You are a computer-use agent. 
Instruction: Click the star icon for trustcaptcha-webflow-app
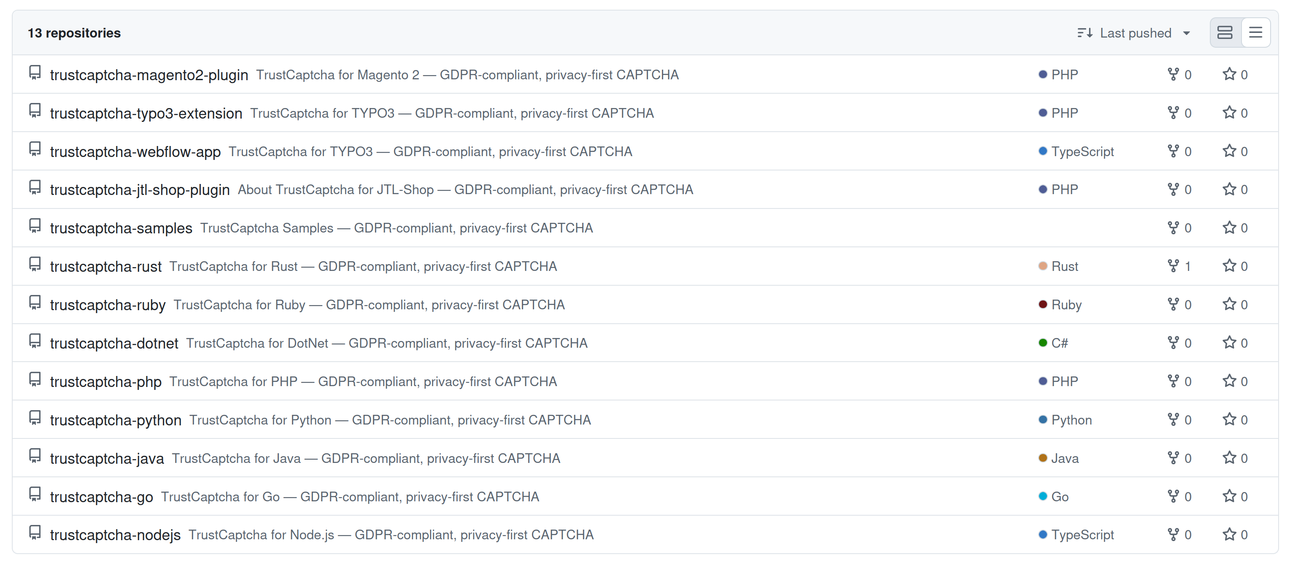pos(1229,151)
